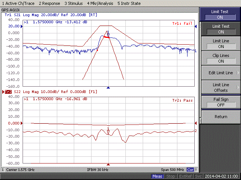The width and height of the screenshot is (241, 180).
Task: Select the Tr1 S21 Log Mag trace header
Action: pos(51,15)
